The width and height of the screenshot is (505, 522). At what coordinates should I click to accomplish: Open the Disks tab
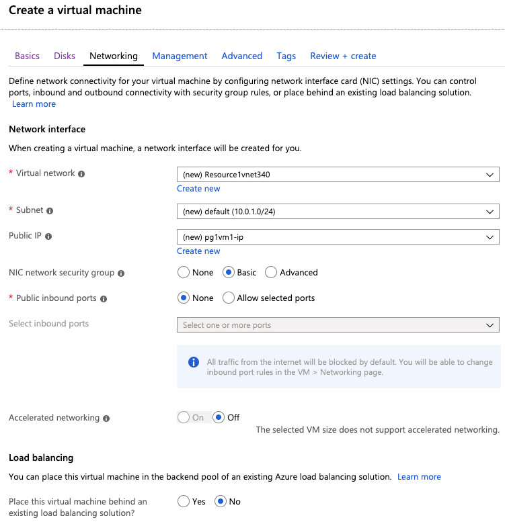tap(65, 56)
